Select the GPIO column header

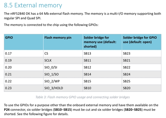(x=24, y=42)
